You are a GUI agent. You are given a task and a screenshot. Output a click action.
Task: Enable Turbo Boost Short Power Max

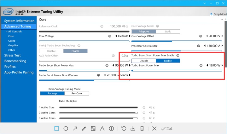[168, 61]
